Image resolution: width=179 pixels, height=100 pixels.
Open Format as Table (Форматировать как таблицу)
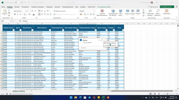[113, 12]
